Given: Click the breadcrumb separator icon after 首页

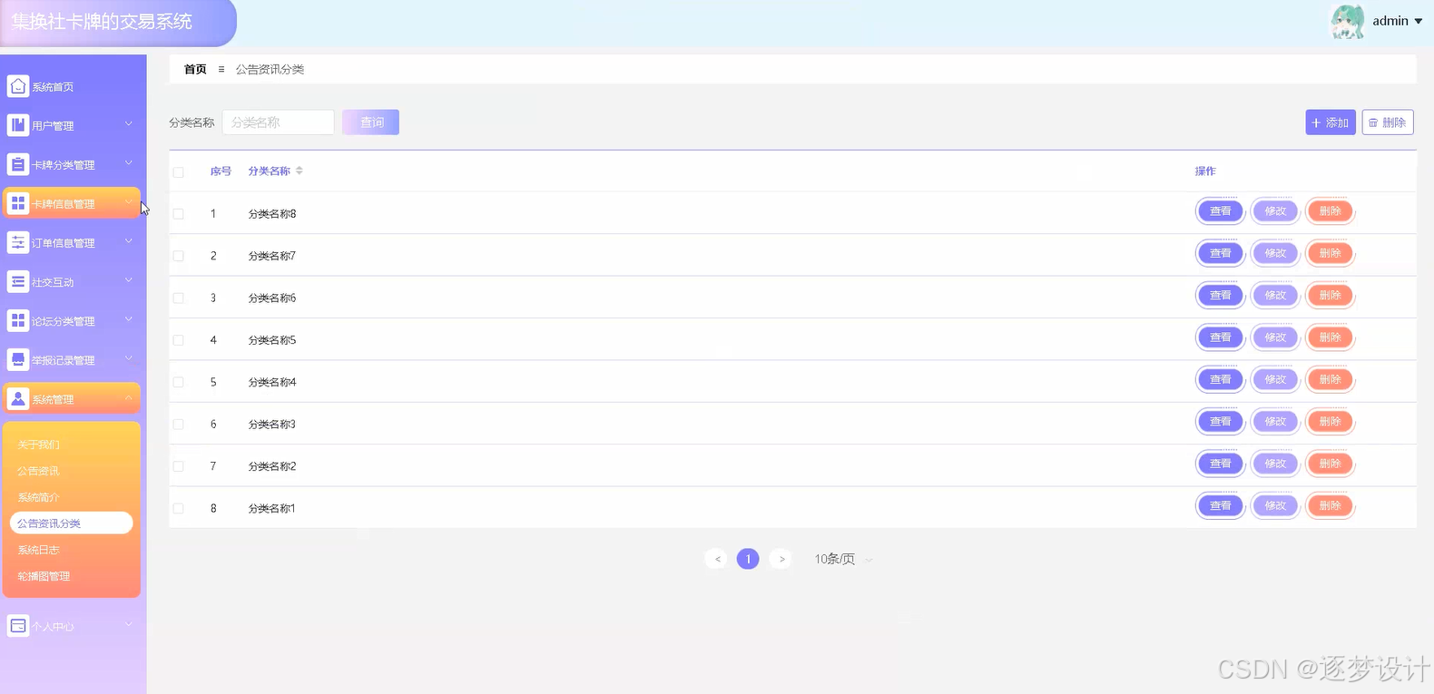Looking at the screenshot, I should coord(221,69).
